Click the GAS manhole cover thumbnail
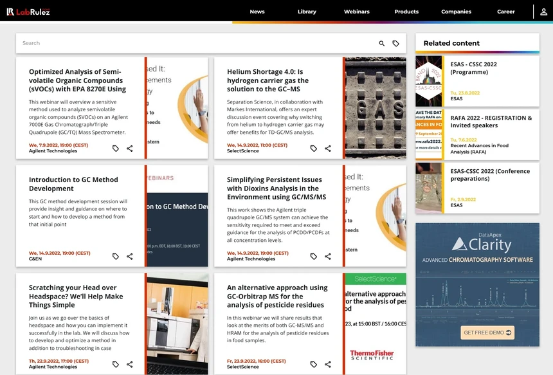This screenshot has width=553, height=375. [x=376, y=108]
